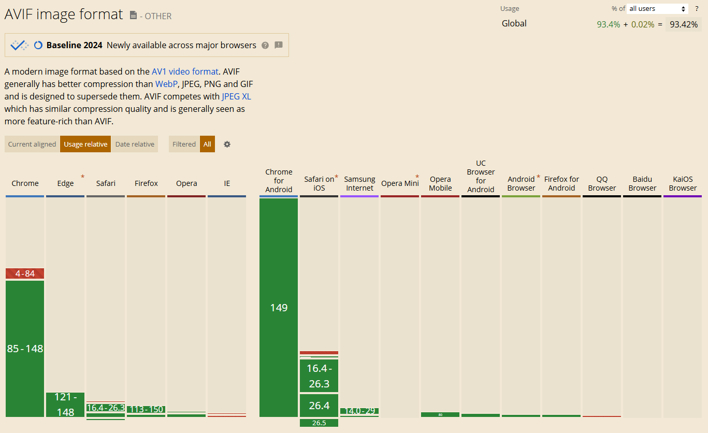Click the document icon beside the title
708x433 pixels.
coord(134,16)
